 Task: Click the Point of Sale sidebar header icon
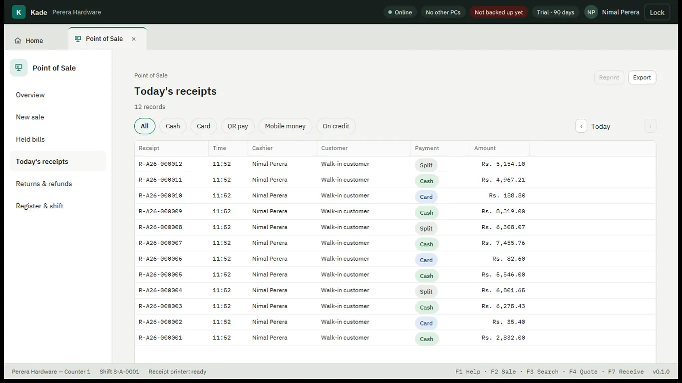point(19,67)
